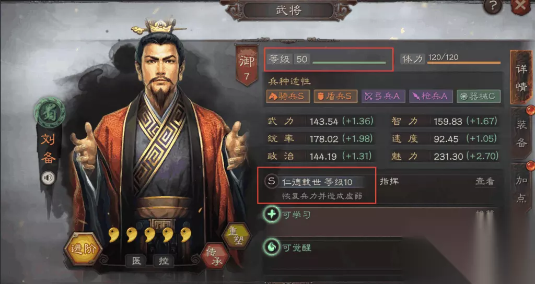Switch to the 装备 equipment tab
The height and width of the screenshot is (284, 535).
pyautogui.click(x=521, y=134)
